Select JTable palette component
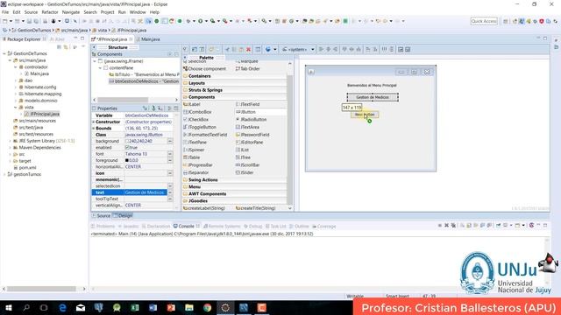Viewport: 561px width, 315px height. pyautogui.click(x=191, y=157)
